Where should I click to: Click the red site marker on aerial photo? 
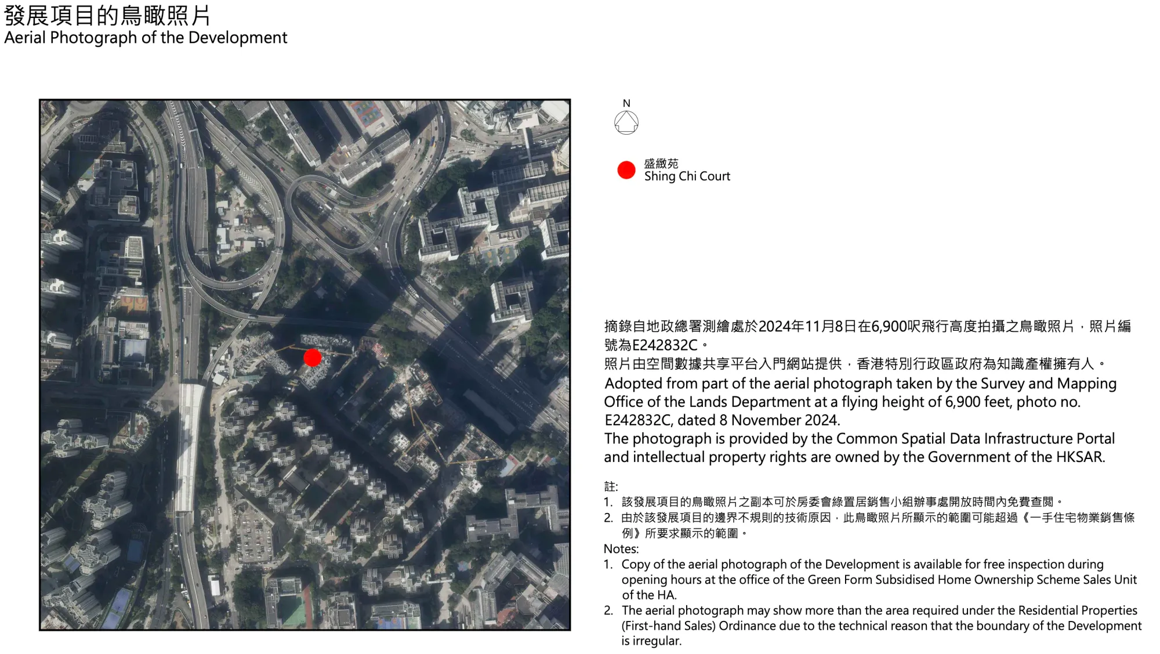313,357
